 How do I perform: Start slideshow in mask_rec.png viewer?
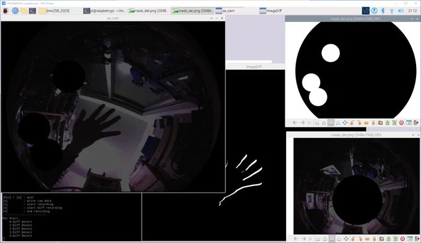tap(310, 122)
